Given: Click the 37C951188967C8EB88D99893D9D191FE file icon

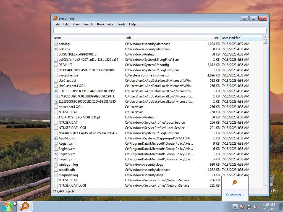Looking at the screenshot, I should click(56, 96).
